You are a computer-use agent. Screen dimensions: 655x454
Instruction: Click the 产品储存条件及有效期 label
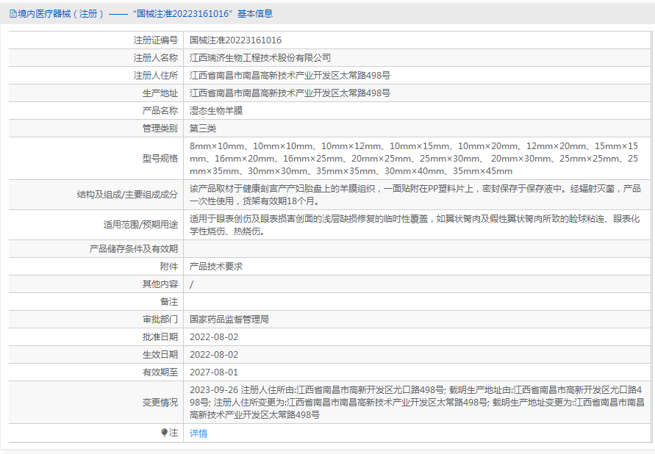(x=134, y=249)
